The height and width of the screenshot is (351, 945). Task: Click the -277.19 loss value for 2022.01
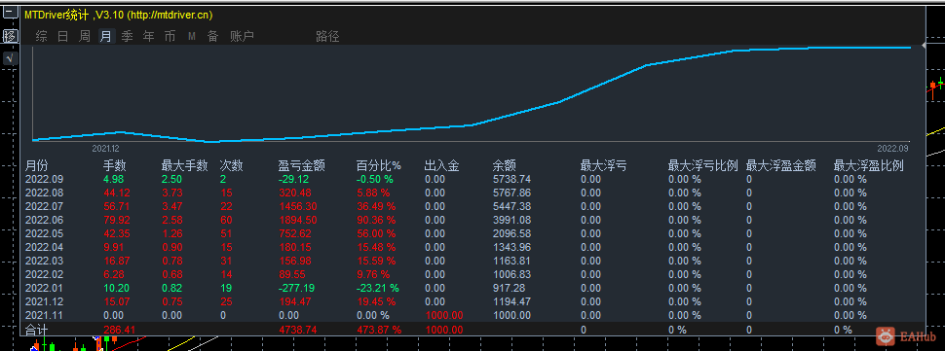[x=296, y=289]
